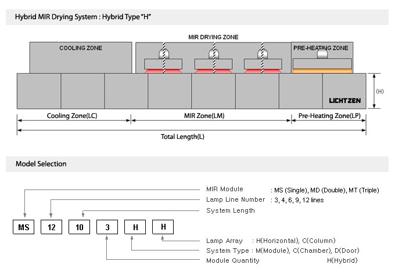This screenshot has height=279, width=395.
Task: Click the 'H(Hybrid)' option text
Action: point(342,260)
